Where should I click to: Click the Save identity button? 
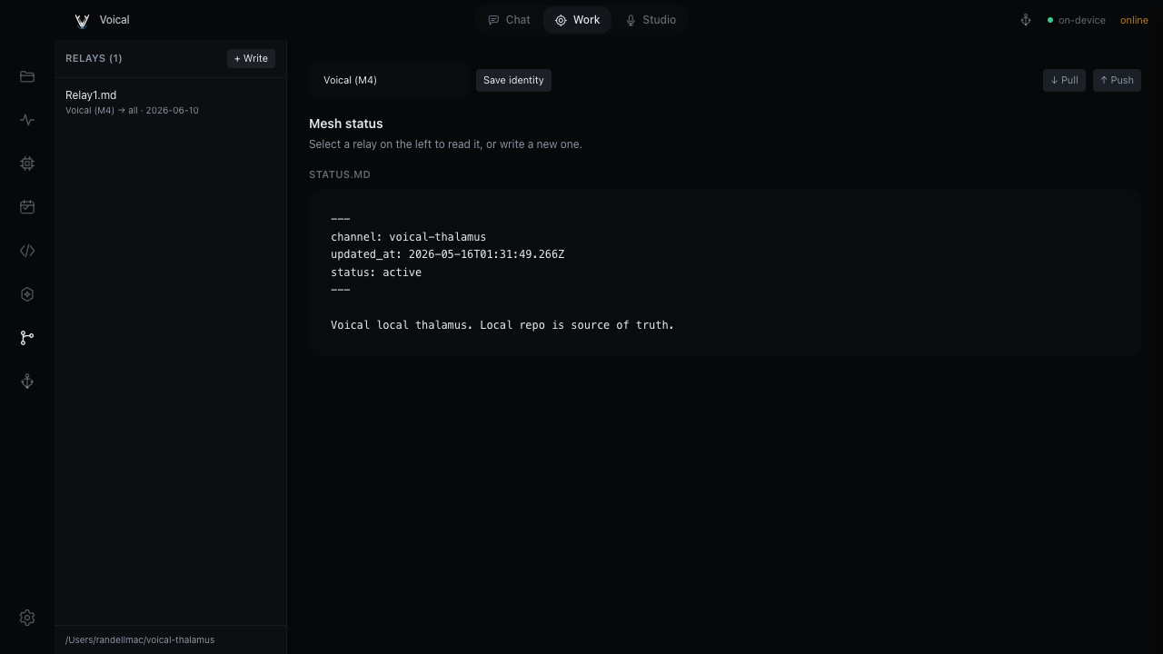coord(513,80)
